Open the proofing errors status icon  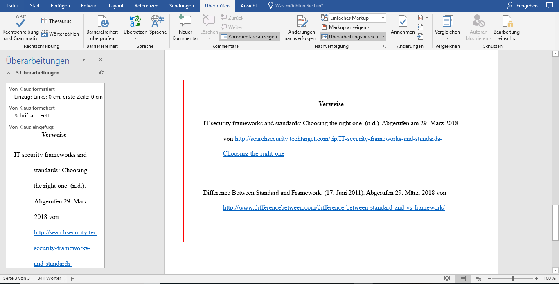pyautogui.click(x=72, y=278)
